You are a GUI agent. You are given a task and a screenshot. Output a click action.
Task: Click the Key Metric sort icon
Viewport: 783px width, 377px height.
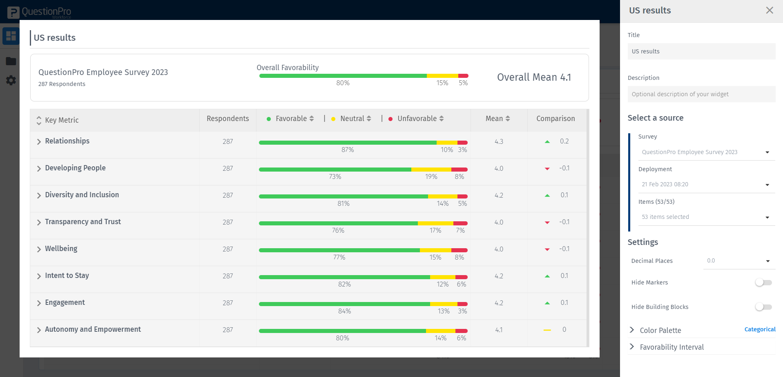coord(38,120)
